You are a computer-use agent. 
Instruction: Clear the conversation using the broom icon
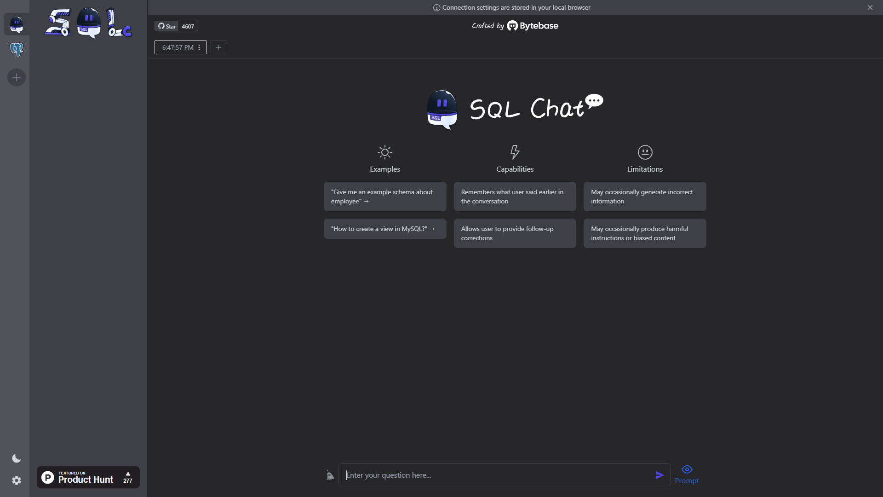[x=329, y=475]
